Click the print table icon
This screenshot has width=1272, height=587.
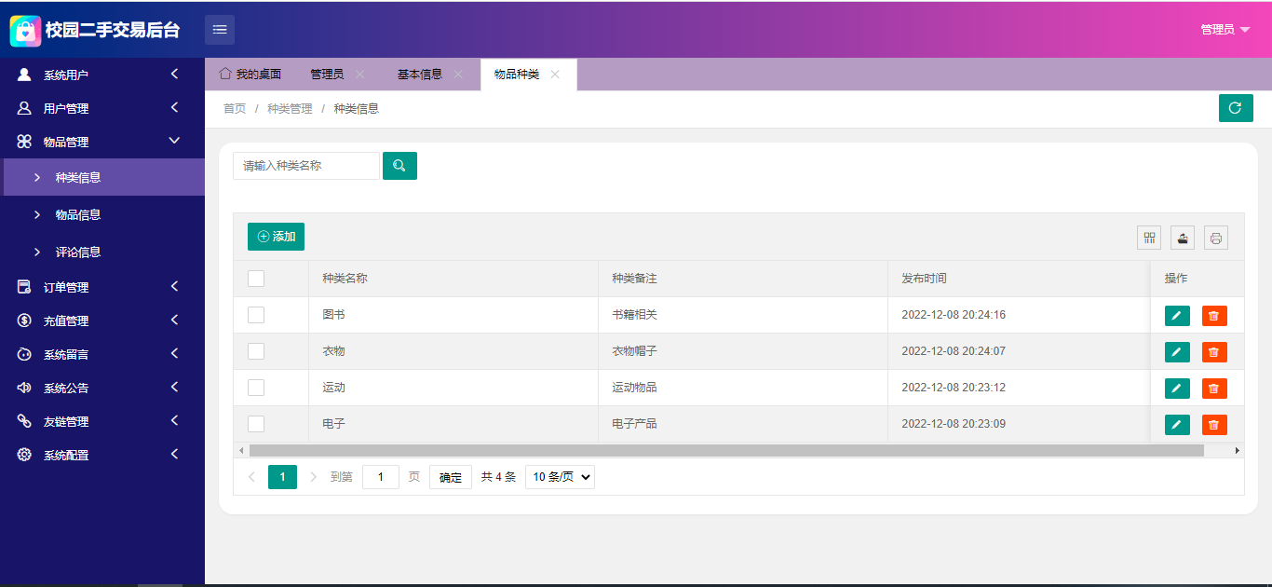(1216, 238)
